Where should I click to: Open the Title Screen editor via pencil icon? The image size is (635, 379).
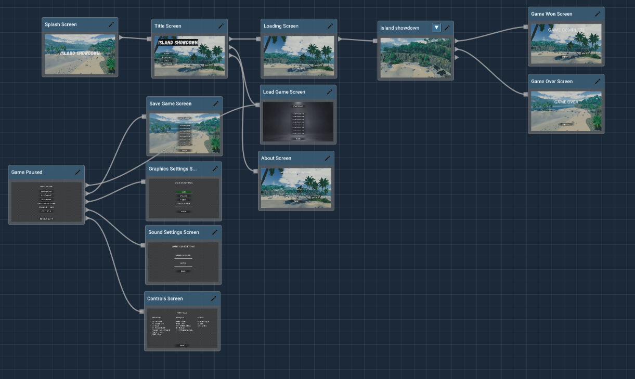[221, 26]
